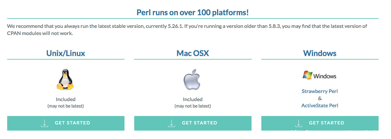
Task: Select the 'Perl runs on over 100 platforms!' title
Action: (193, 13)
